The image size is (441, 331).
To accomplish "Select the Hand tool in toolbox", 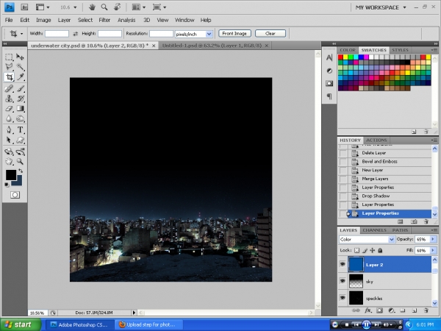I will [9, 162].
